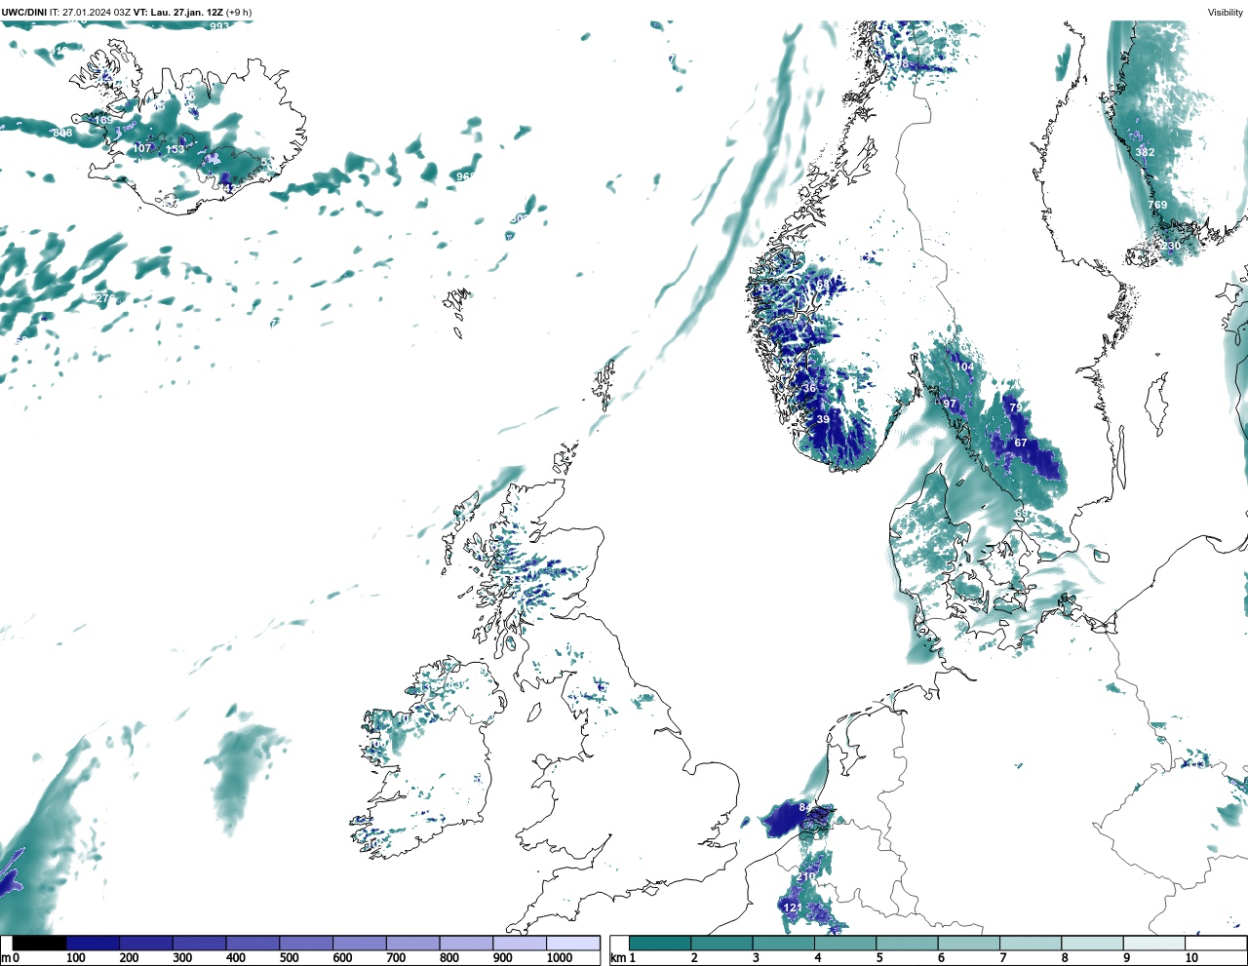
Task: Click legend swatch between 700 and 800 m
Action: 412,944
